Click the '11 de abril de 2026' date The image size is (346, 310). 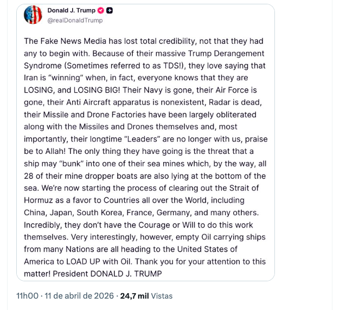click(x=80, y=296)
